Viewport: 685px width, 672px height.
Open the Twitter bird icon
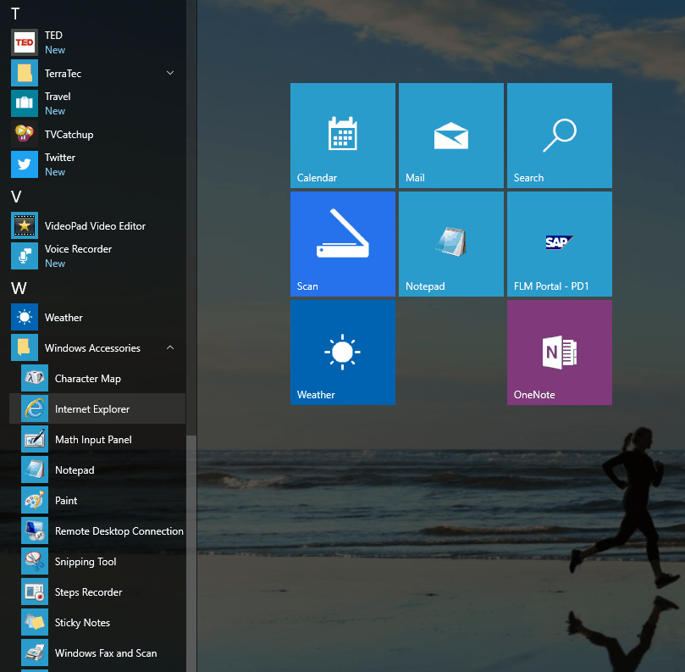point(25,164)
